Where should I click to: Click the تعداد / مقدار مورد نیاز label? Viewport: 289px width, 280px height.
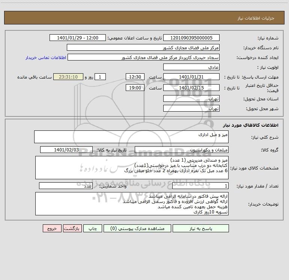(257, 186)
